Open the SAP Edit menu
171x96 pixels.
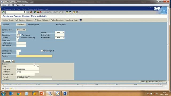[x=14, y=9]
